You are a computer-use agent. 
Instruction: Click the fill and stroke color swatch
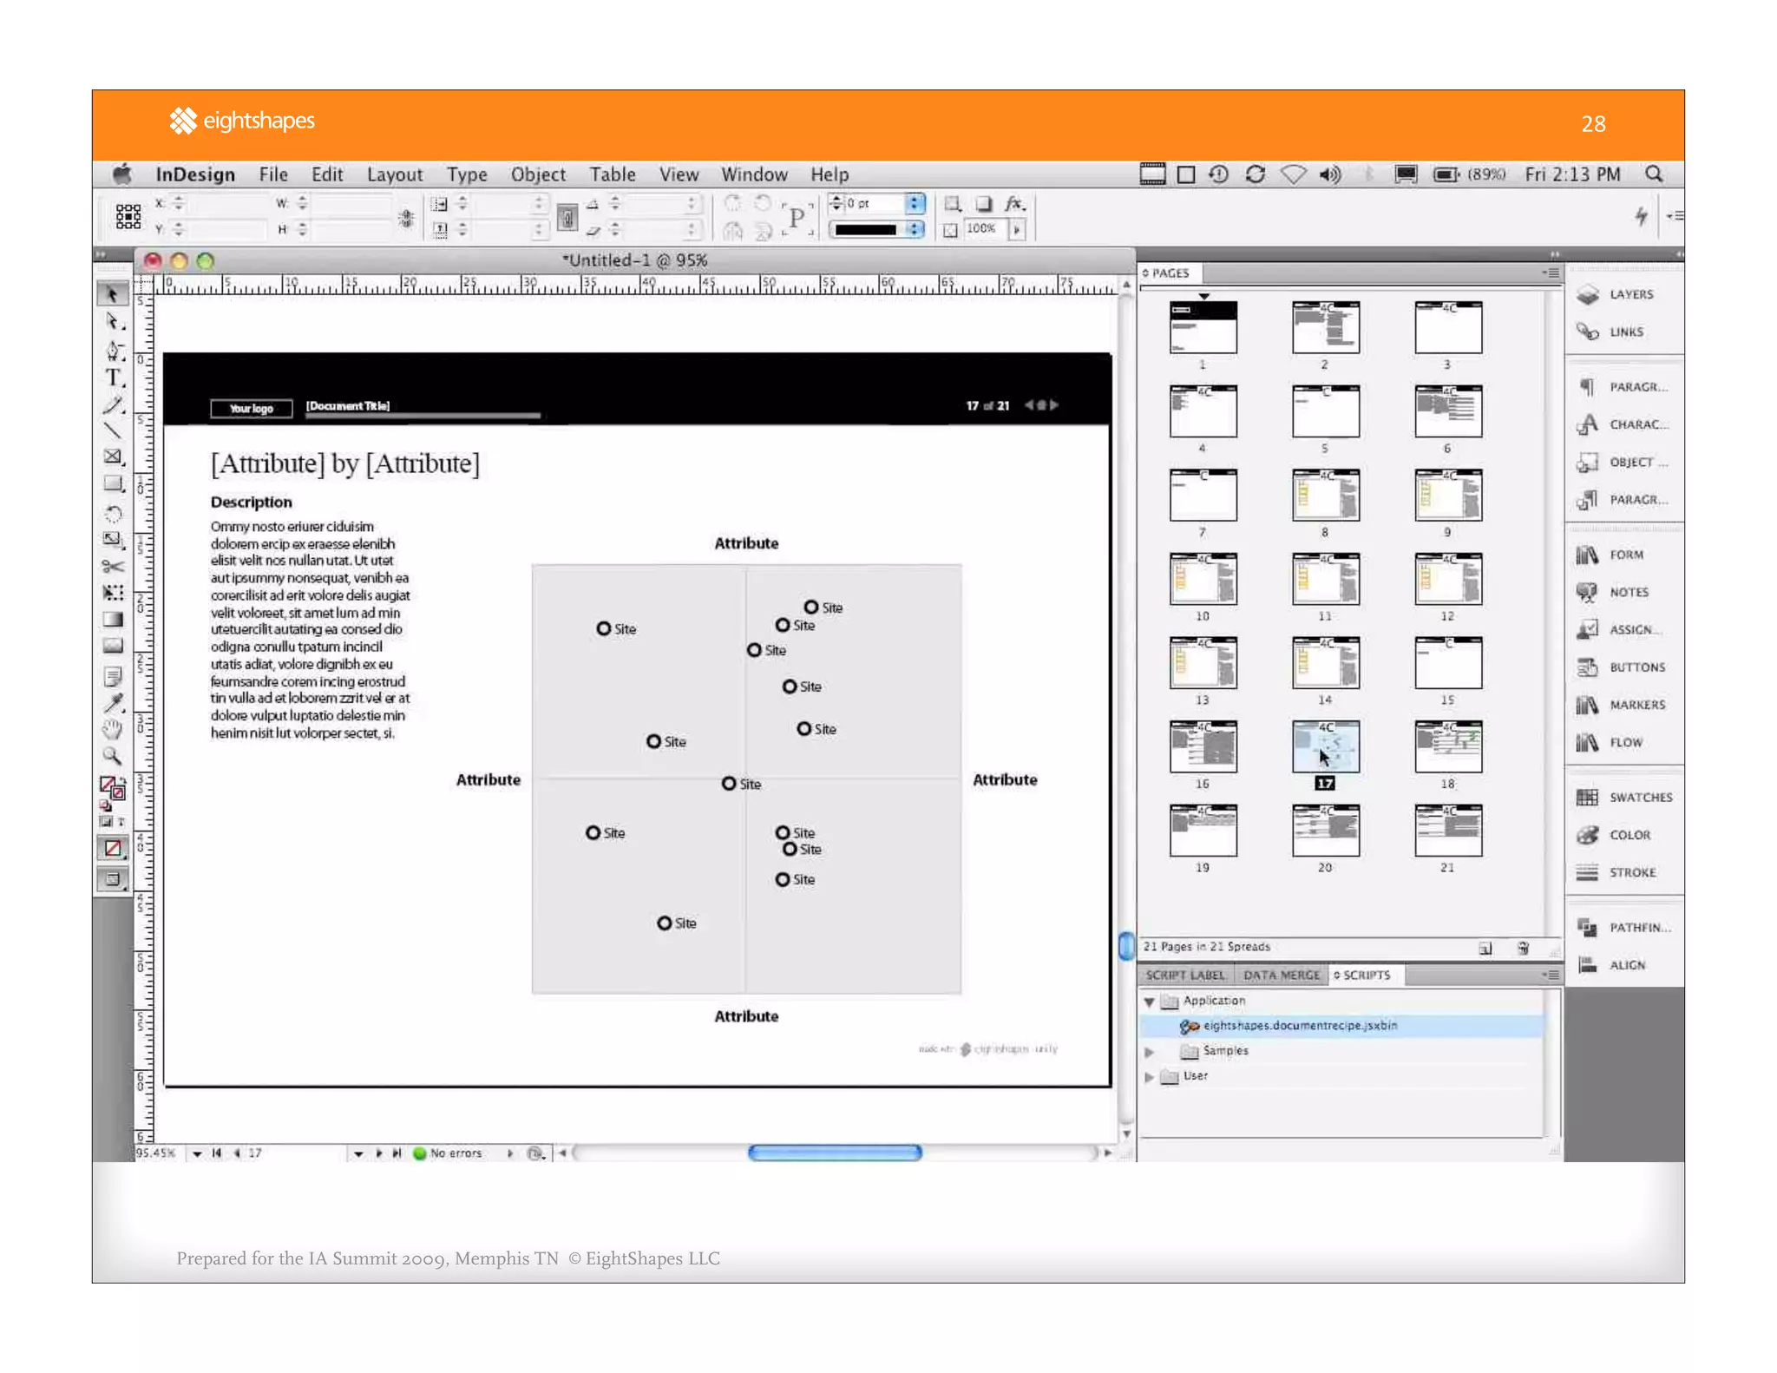pyautogui.click(x=112, y=787)
